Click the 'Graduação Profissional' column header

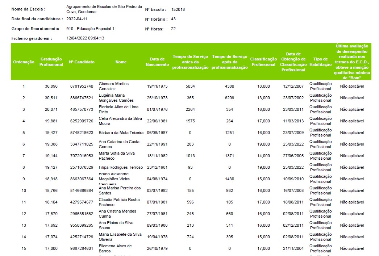click(51, 62)
